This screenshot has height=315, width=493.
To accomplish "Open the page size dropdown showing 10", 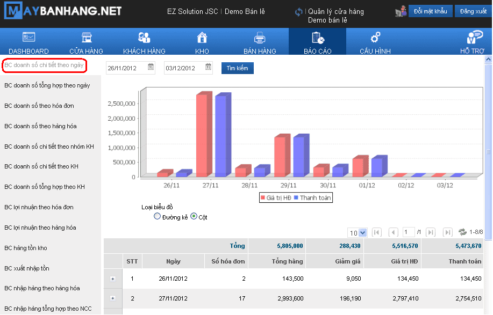I will click(x=358, y=233).
